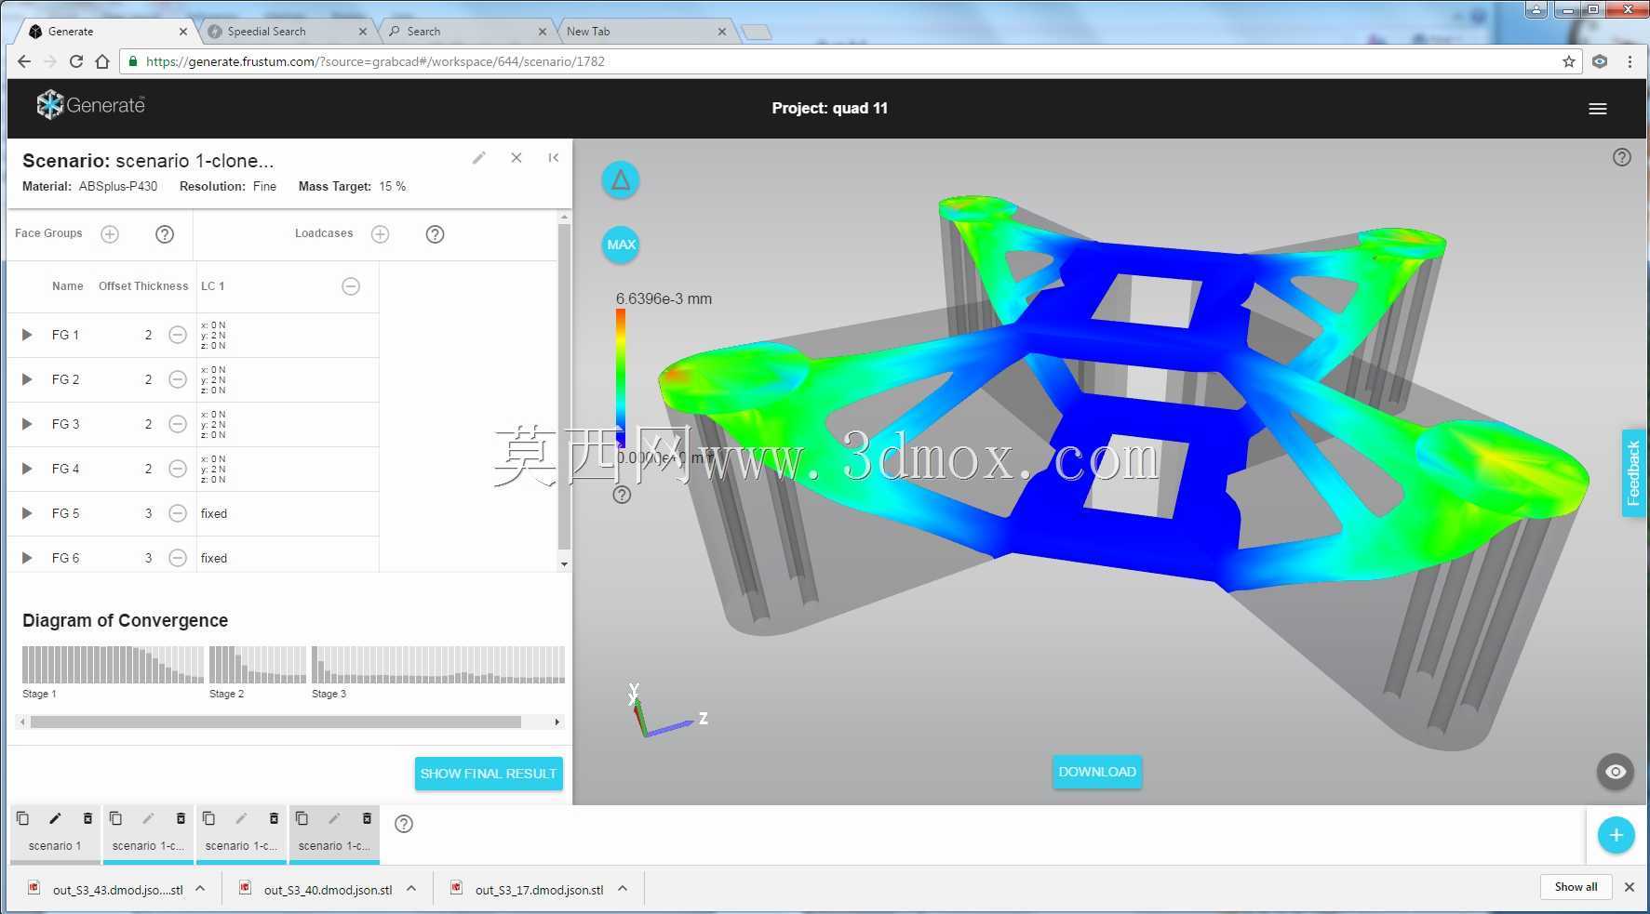1650x914 pixels.
Task: Click the displacement color scale bar
Action: (x=621, y=378)
